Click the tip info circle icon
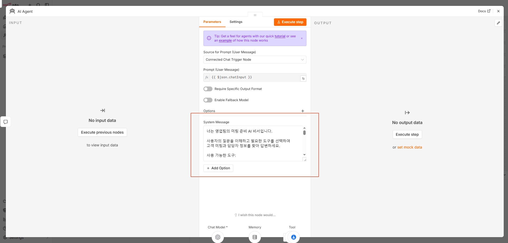 [x=209, y=38]
